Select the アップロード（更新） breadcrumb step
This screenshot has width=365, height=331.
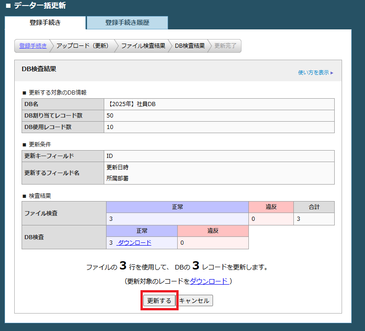pos(82,46)
